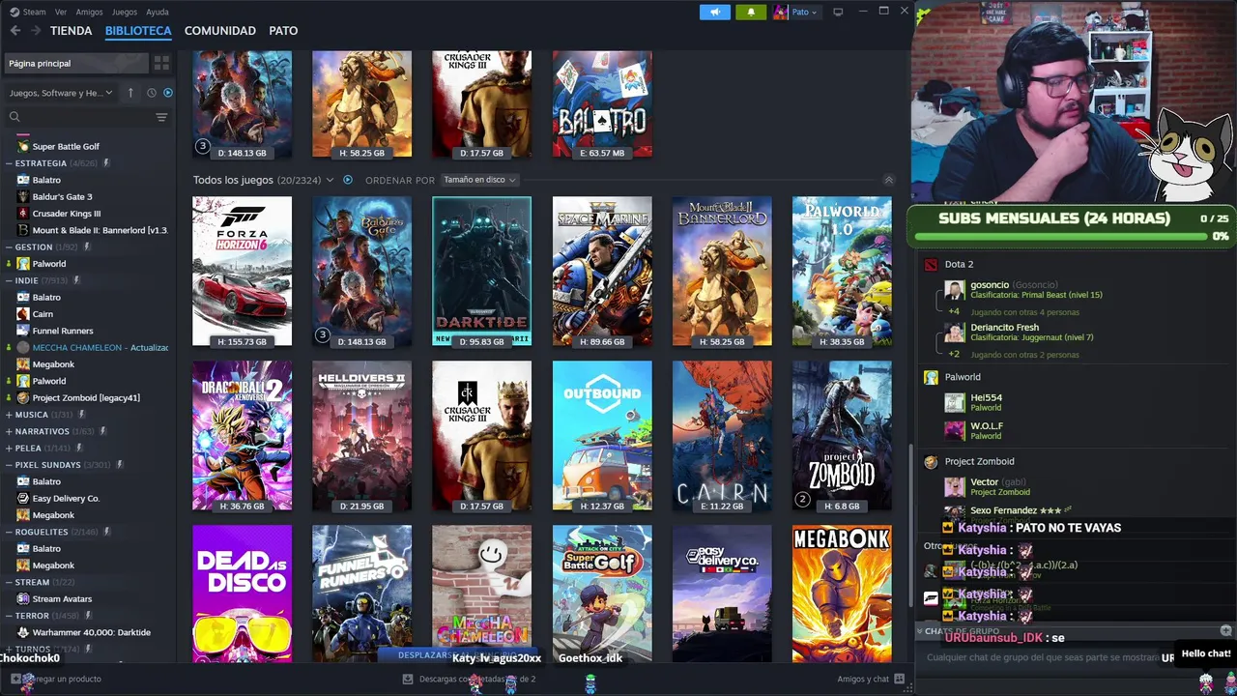Click the Easy Delivery Co. sidebar icon

click(x=23, y=498)
